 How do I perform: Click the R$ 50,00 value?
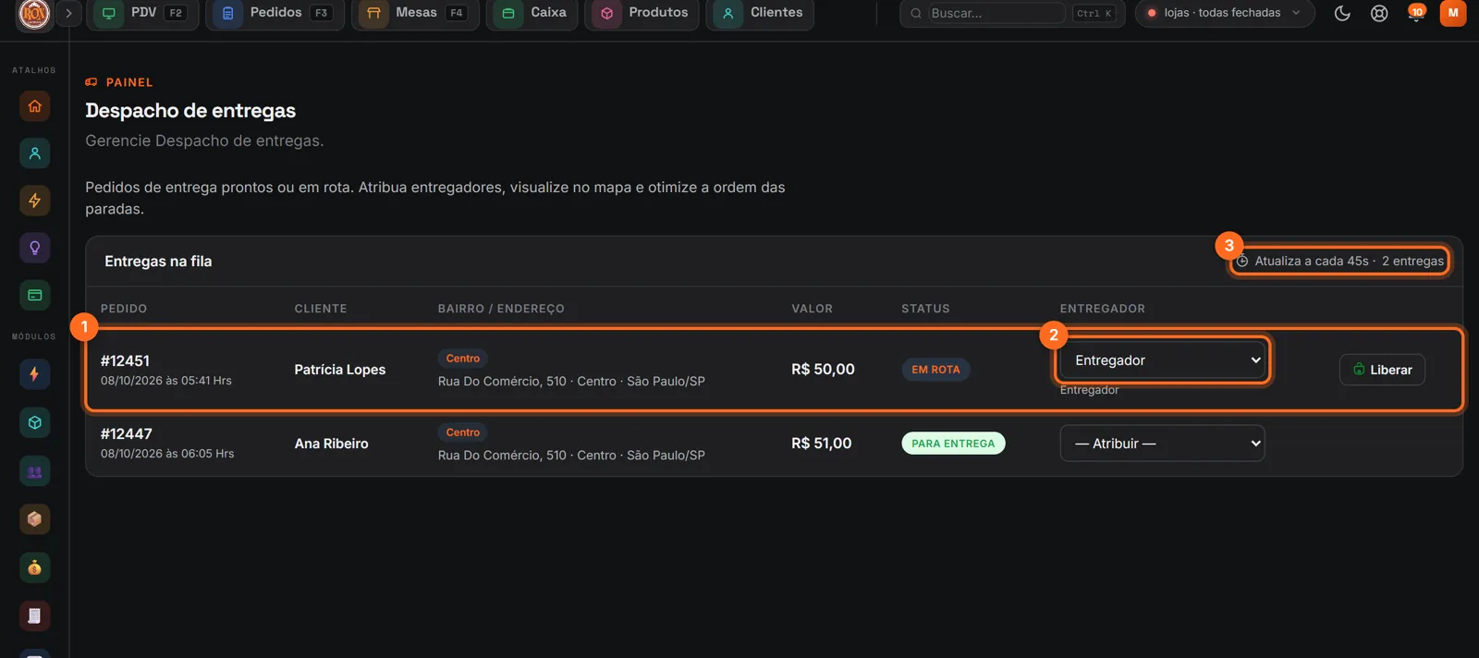click(x=823, y=370)
